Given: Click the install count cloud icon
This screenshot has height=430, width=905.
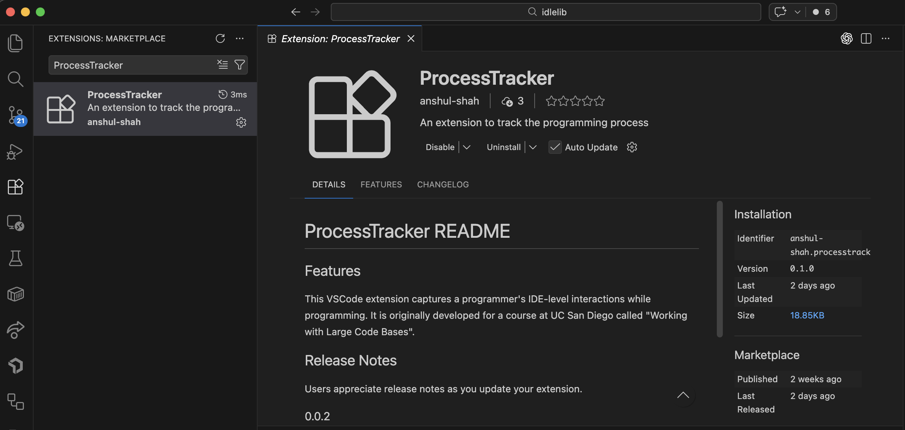Looking at the screenshot, I should (507, 101).
